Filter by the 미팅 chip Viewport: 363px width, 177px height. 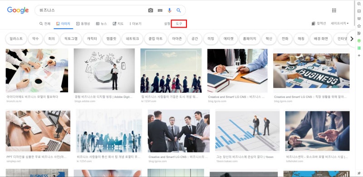pos(211,39)
